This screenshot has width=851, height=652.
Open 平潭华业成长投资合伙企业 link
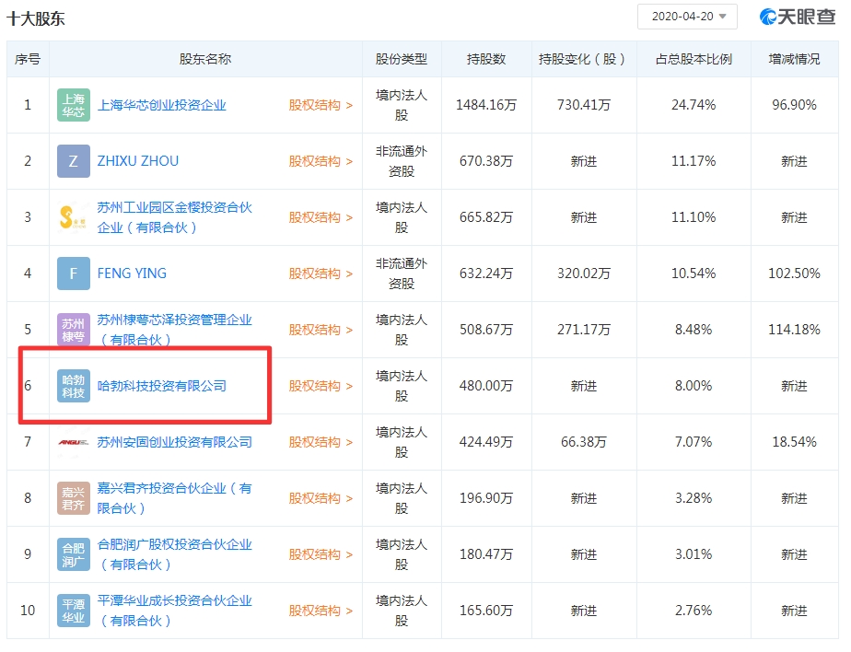pos(175,611)
